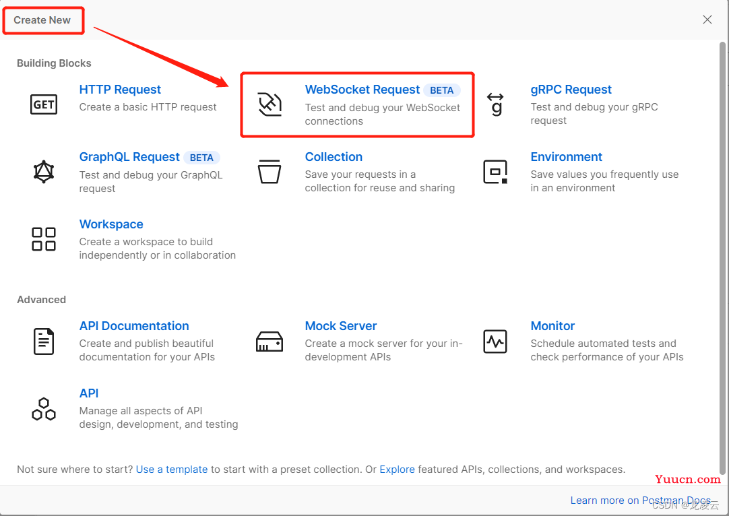
Task: Click the Monitor pulse icon
Action: tap(495, 342)
